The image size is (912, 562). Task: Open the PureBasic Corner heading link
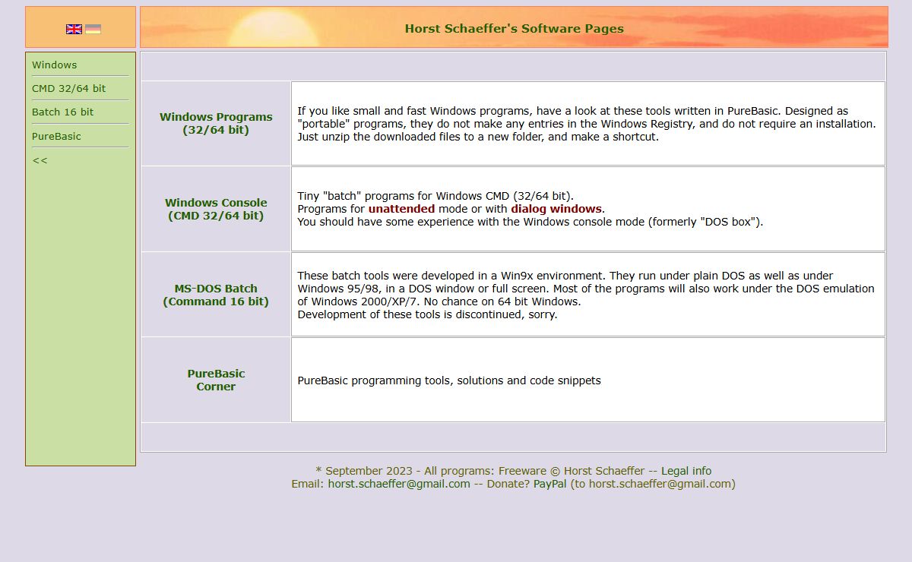point(216,380)
